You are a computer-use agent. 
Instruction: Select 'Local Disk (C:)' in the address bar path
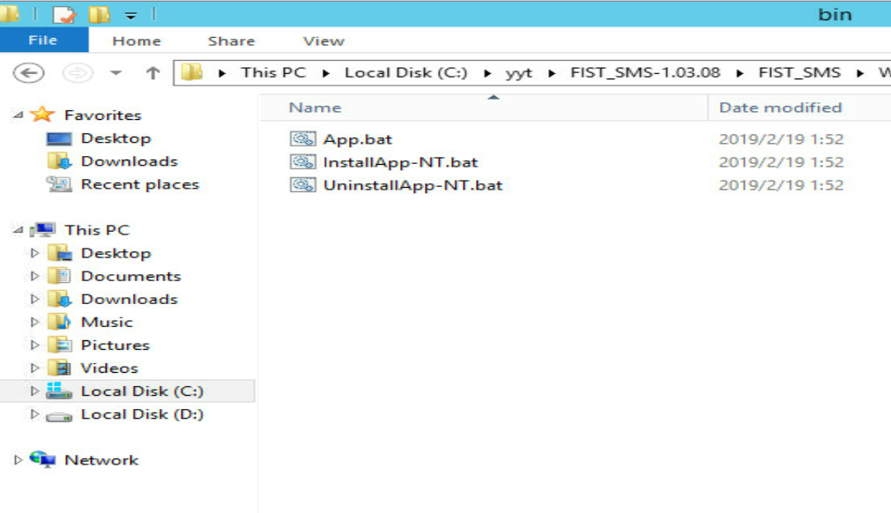[x=405, y=72]
